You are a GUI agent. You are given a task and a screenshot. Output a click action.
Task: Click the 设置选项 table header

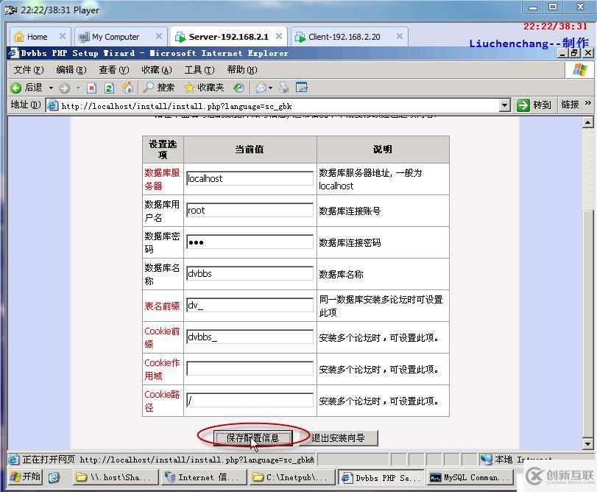click(163, 150)
